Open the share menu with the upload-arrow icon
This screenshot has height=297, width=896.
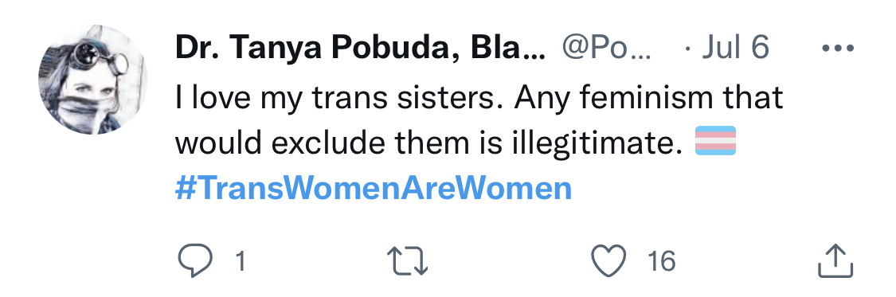[835, 262]
